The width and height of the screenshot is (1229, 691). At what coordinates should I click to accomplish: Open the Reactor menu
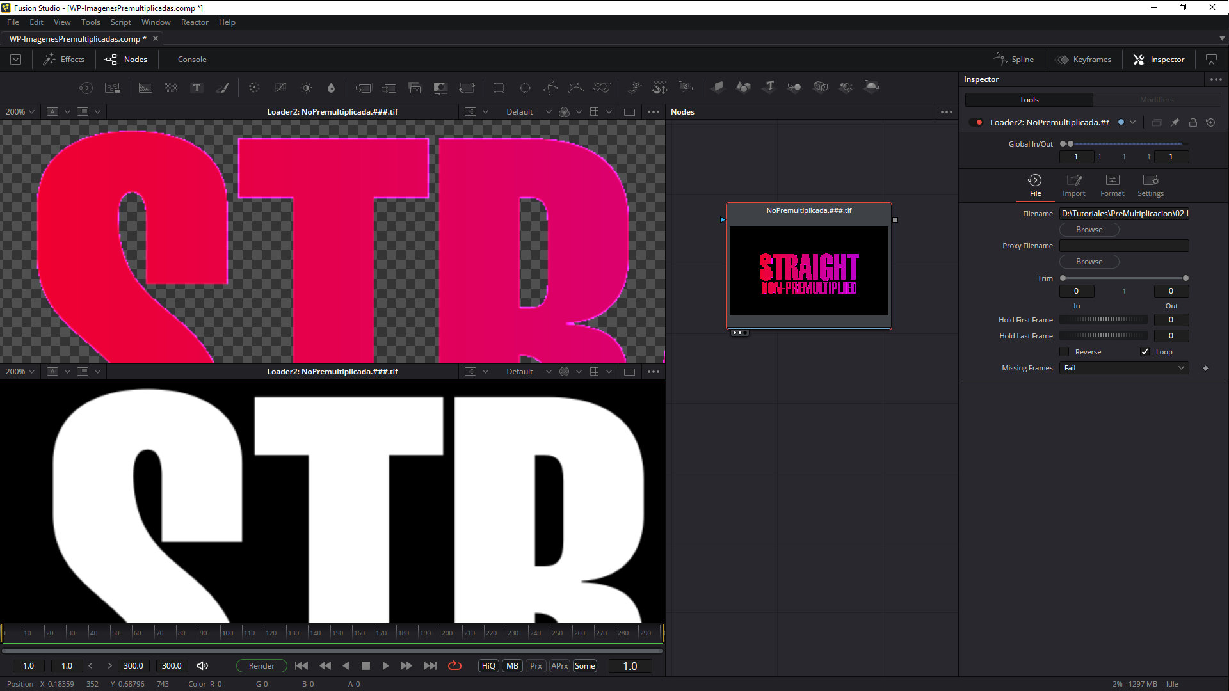click(195, 22)
